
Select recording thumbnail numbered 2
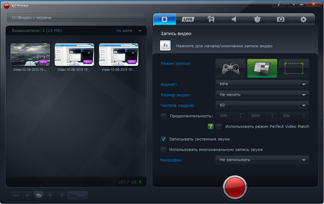point(75,55)
